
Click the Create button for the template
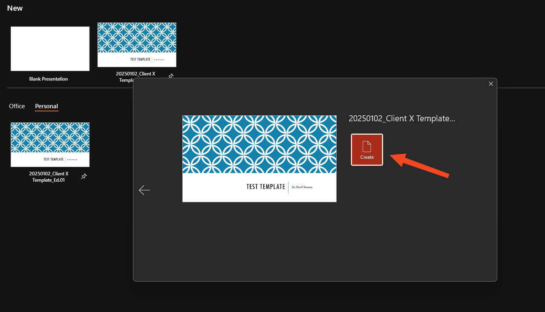367,150
